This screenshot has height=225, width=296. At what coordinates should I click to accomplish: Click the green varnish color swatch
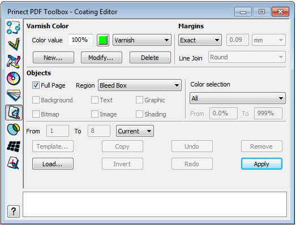click(x=103, y=40)
